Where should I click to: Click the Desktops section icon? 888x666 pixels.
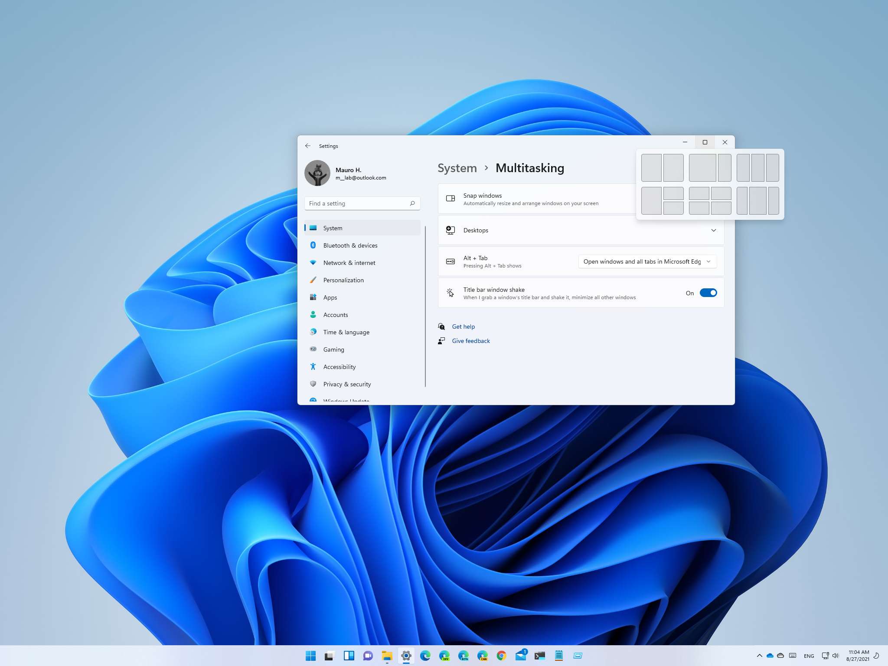click(x=451, y=229)
